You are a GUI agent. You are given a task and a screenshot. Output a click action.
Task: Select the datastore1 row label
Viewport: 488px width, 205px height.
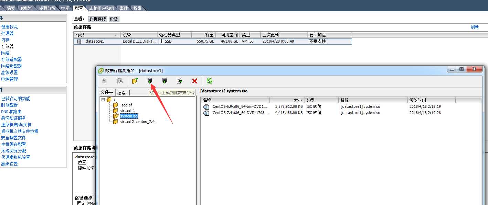pyautogui.click(x=95, y=42)
